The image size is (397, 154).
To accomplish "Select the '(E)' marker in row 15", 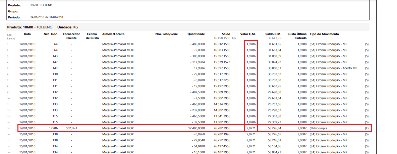I will tap(366, 128).
